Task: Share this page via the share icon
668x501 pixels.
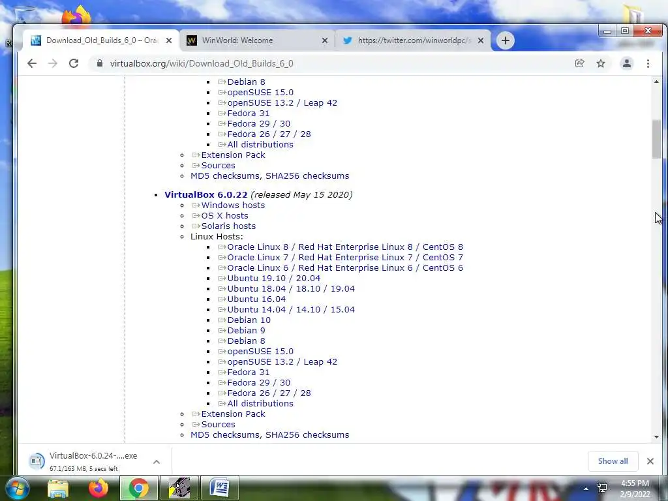Action: pos(579,63)
